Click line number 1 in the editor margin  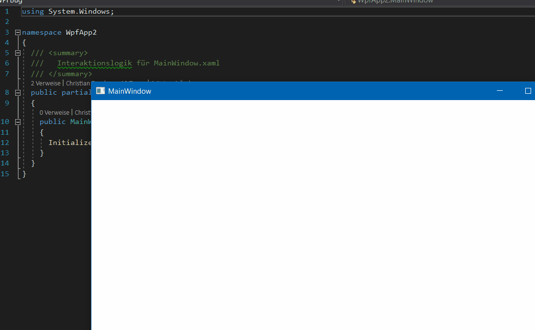[x=6, y=11]
